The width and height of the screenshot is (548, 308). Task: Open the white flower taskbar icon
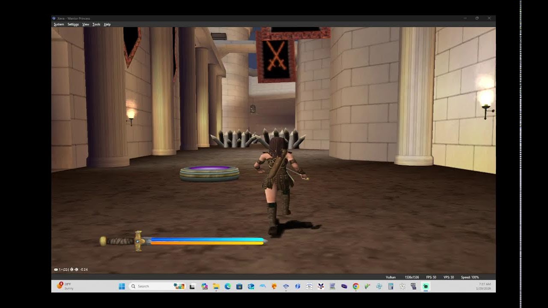[x=402, y=286]
